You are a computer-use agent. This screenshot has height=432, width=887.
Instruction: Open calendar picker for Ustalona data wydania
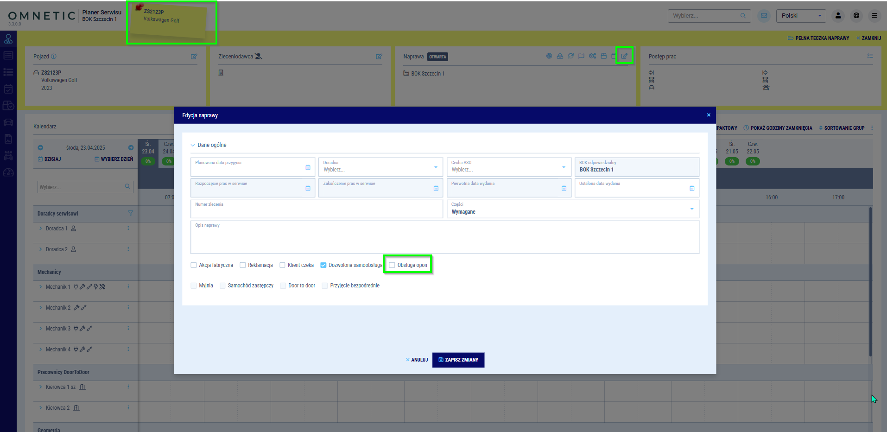691,188
